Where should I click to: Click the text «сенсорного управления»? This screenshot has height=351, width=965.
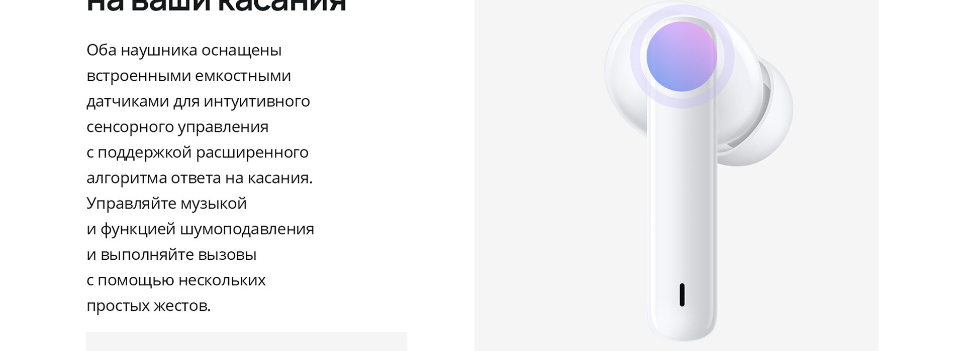(177, 127)
